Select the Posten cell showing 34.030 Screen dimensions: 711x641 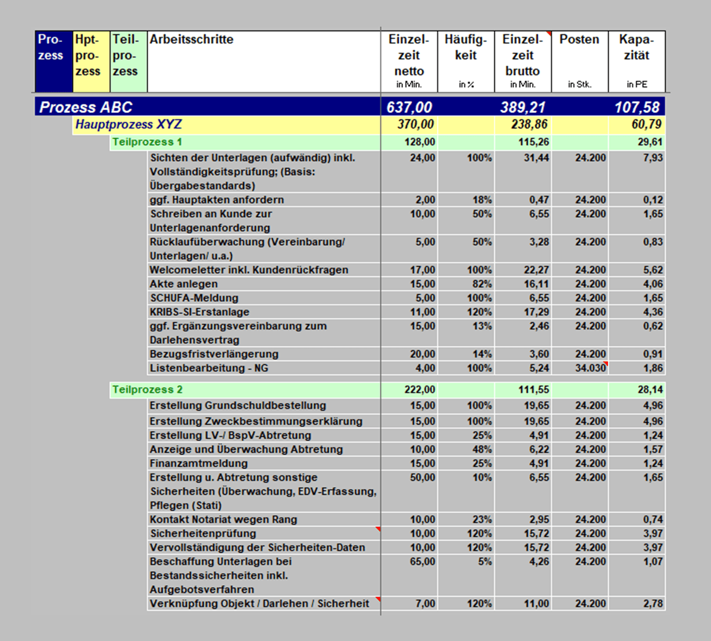[x=580, y=368]
